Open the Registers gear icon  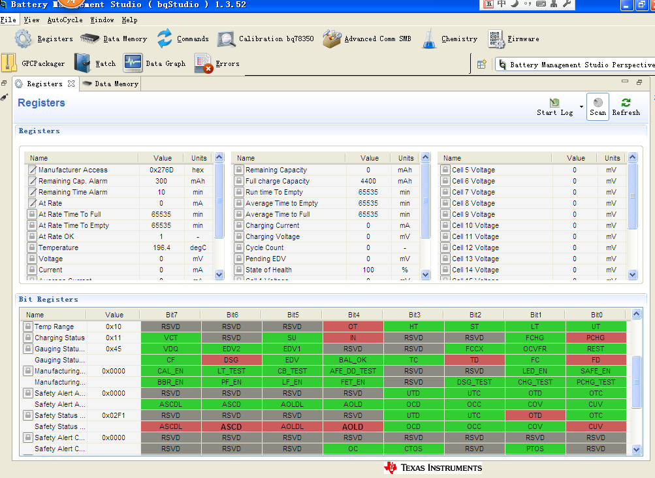23,39
